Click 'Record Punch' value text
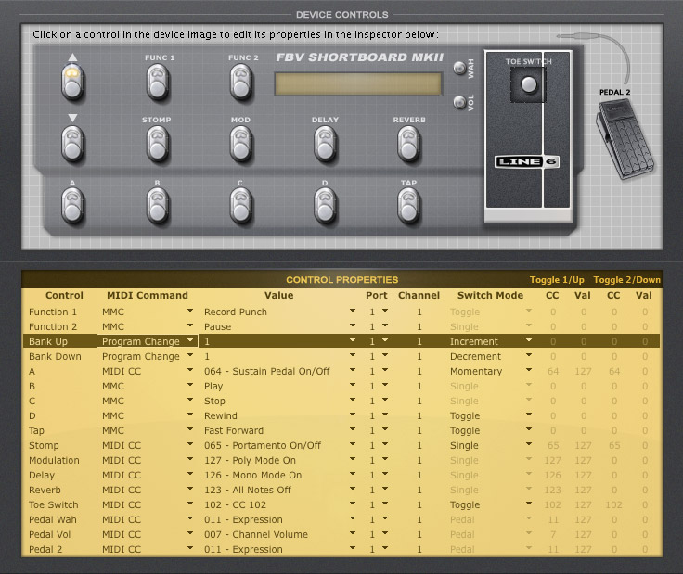This screenshot has height=574, width=683. (x=235, y=312)
